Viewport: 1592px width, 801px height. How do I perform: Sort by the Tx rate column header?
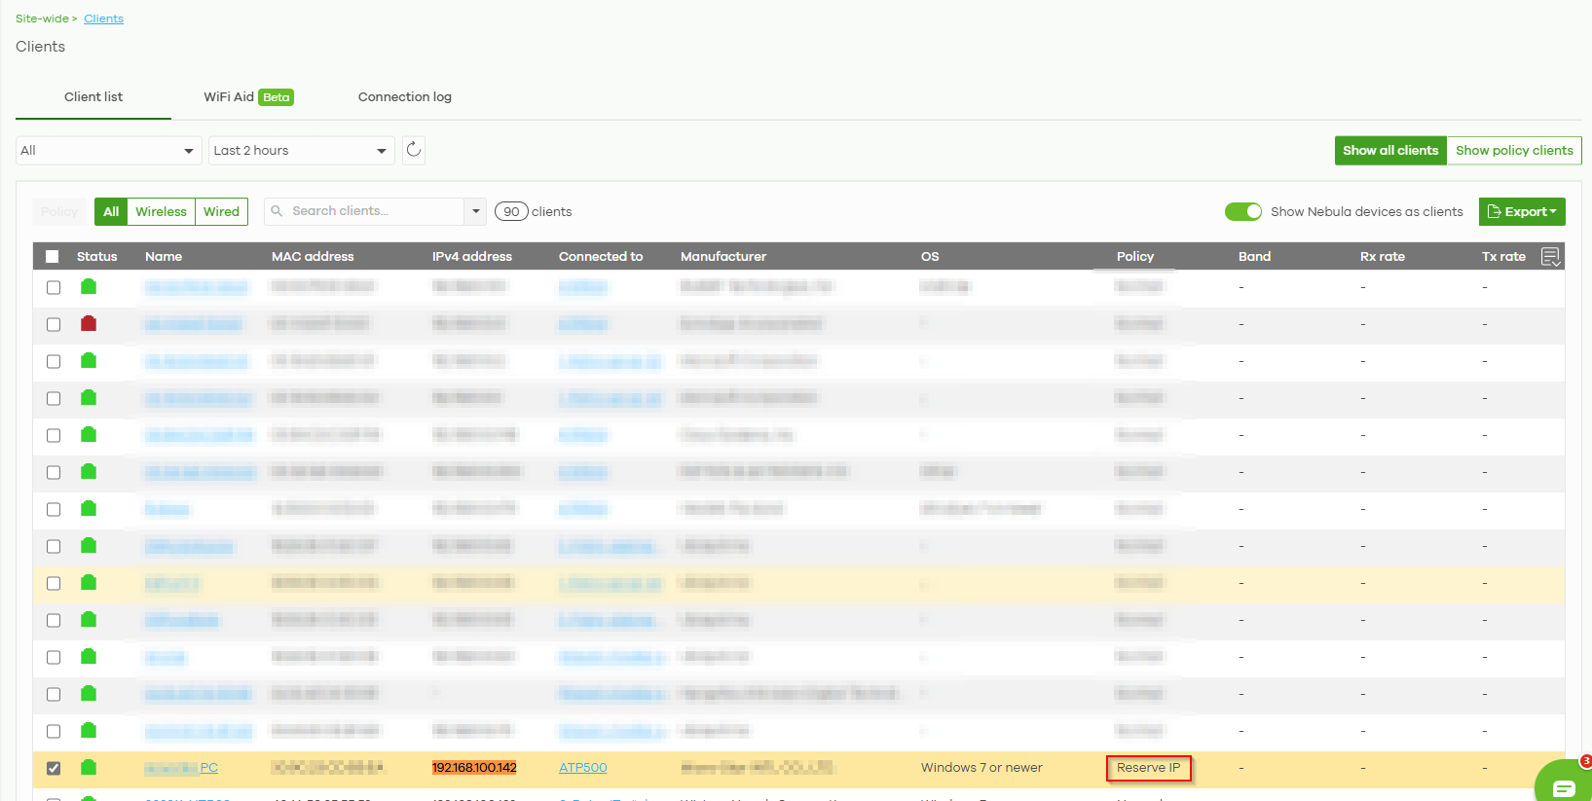pyautogui.click(x=1503, y=257)
